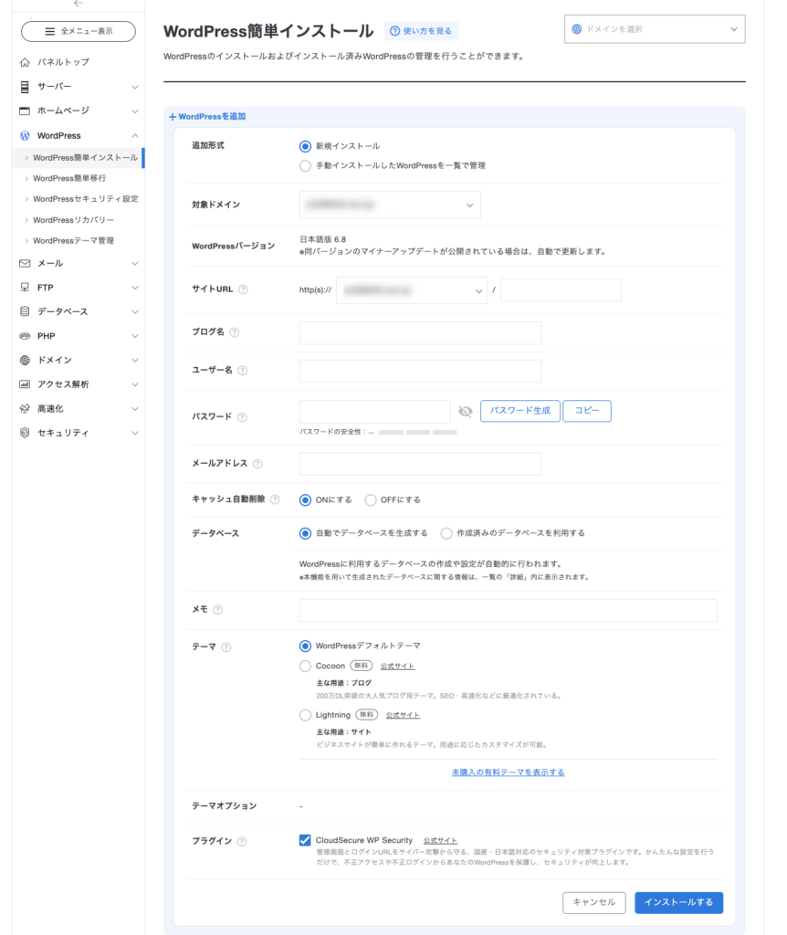The height and width of the screenshot is (935, 787).
Task: Click the help icon next to メールアドレス
Action: point(257,464)
